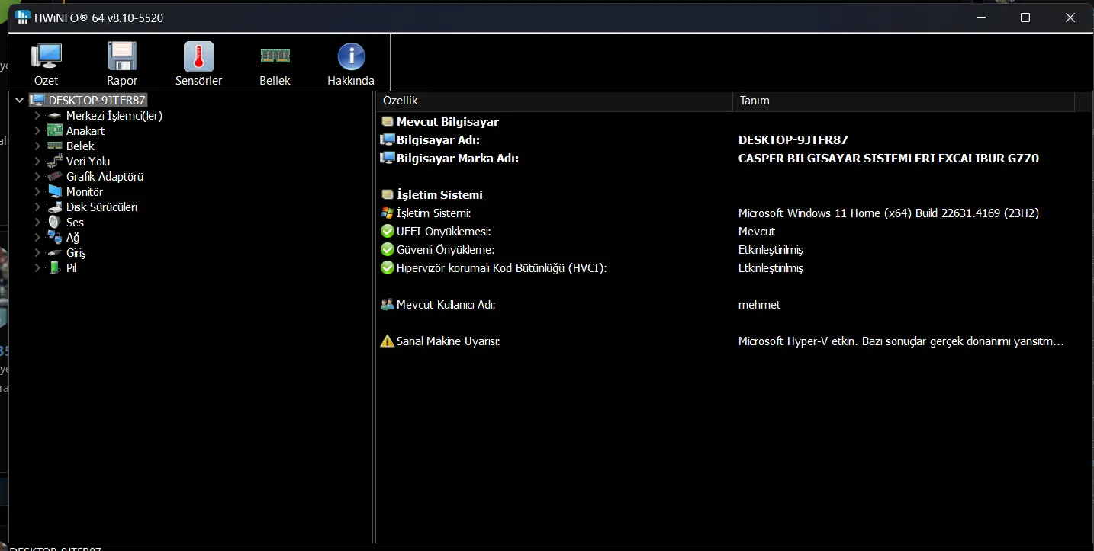
Task: Select the Monitör tree item label
Action: 85,192
